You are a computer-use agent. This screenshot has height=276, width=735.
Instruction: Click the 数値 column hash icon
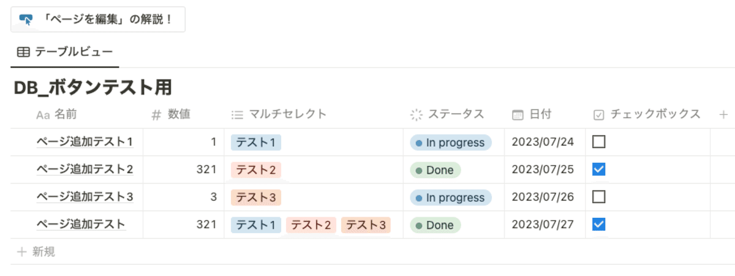click(x=156, y=114)
